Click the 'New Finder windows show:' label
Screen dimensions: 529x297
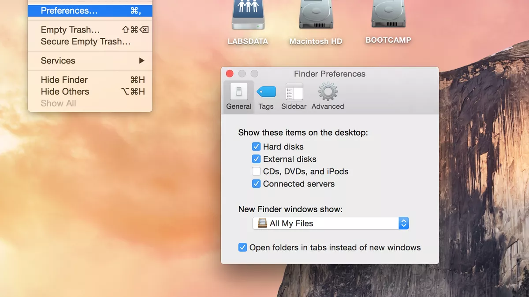pyautogui.click(x=291, y=209)
